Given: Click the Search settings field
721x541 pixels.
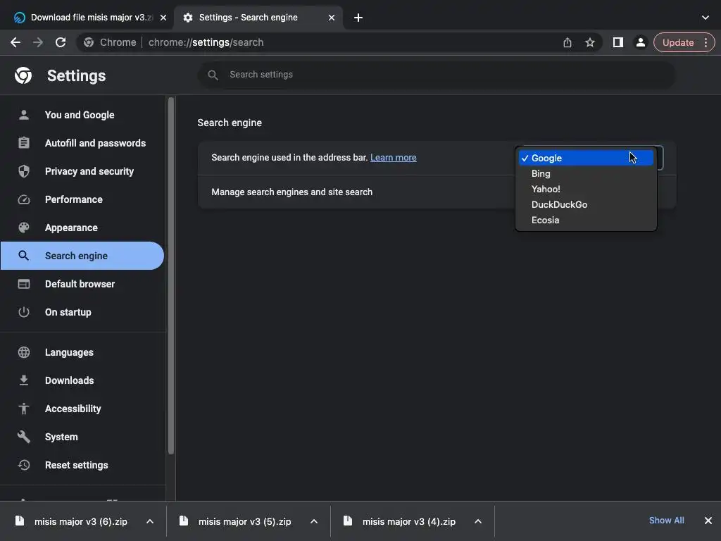Looking at the screenshot, I should coord(437,75).
